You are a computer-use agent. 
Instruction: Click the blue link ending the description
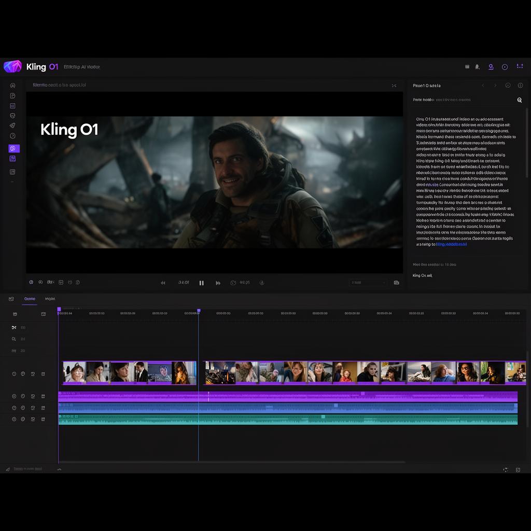[x=451, y=244]
